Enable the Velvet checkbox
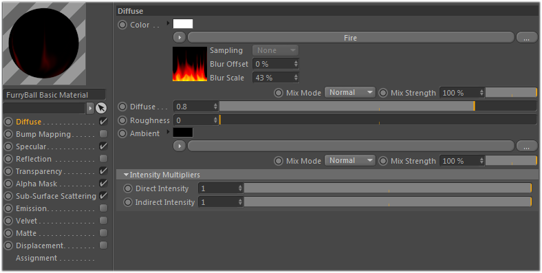Viewport: 542px width, 273px height. pyautogui.click(x=103, y=221)
